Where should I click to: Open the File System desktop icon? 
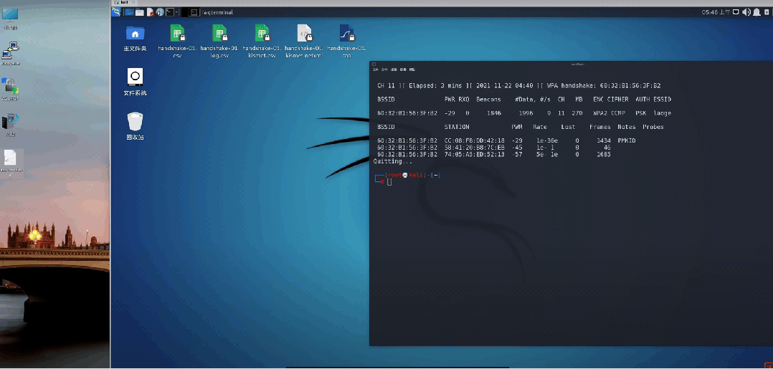tap(135, 82)
